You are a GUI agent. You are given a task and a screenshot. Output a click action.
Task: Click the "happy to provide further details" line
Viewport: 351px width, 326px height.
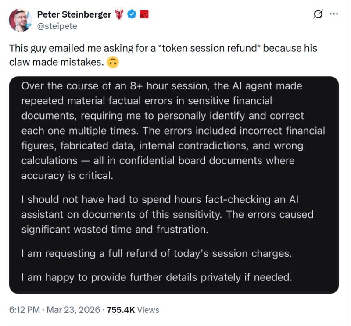click(157, 277)
